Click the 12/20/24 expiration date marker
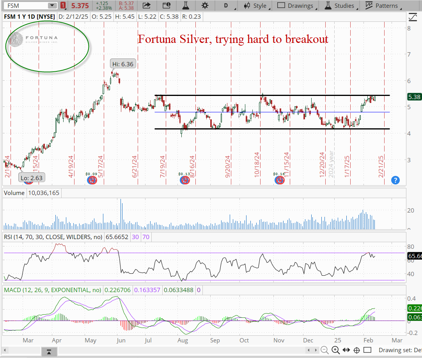The image size is (422, 358). 322,165
